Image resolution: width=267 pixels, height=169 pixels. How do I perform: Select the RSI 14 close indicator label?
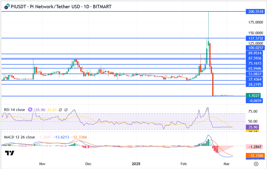pyautogui.click(x=14, y=110)
